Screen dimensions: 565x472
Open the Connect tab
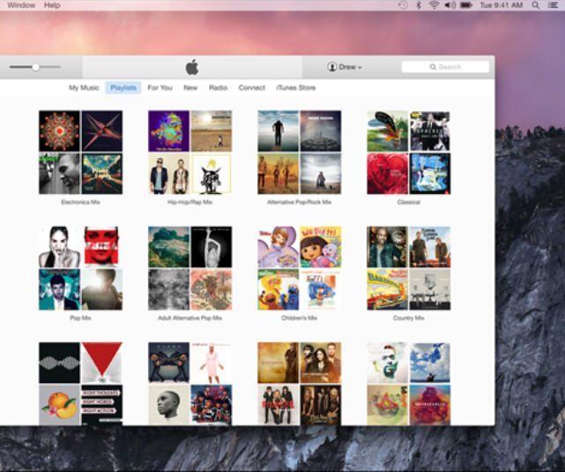click(x=251, y=87)
